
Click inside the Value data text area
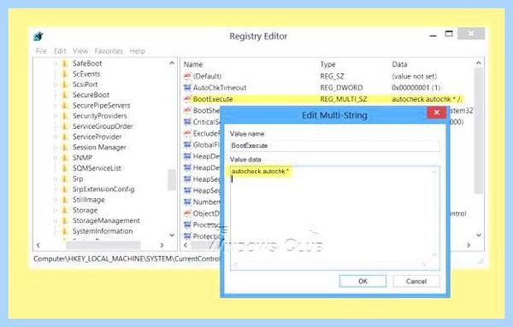click(x=334, y=219)
